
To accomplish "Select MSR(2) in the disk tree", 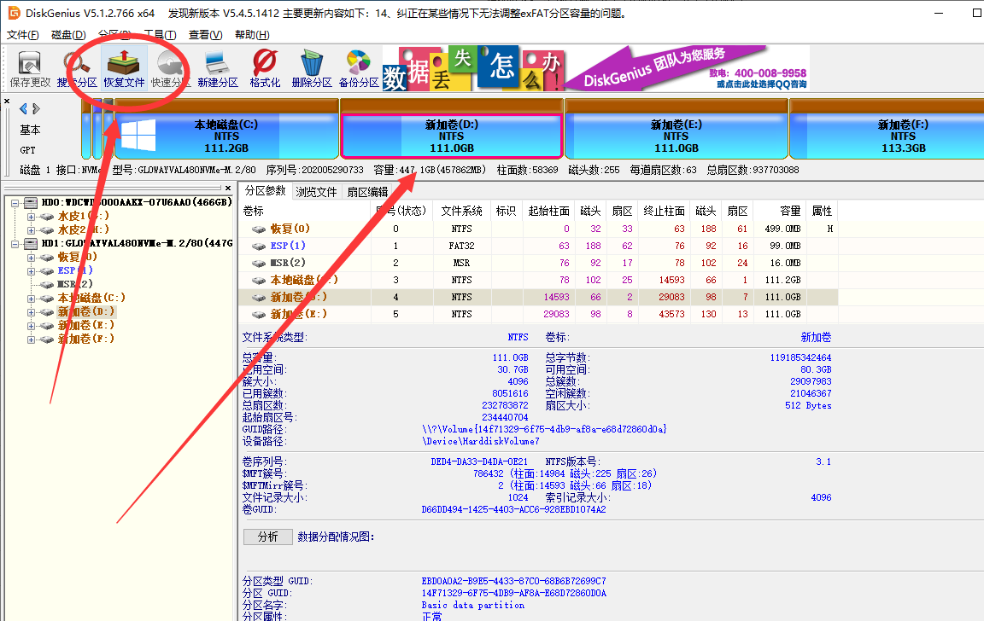I will click(74, 284).
